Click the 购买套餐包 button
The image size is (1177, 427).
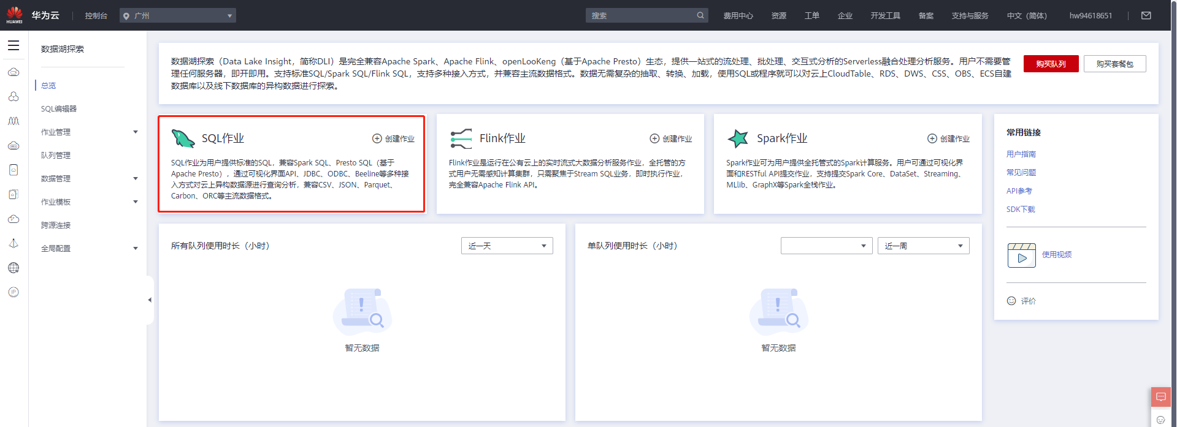click(x=1114, y=64)
